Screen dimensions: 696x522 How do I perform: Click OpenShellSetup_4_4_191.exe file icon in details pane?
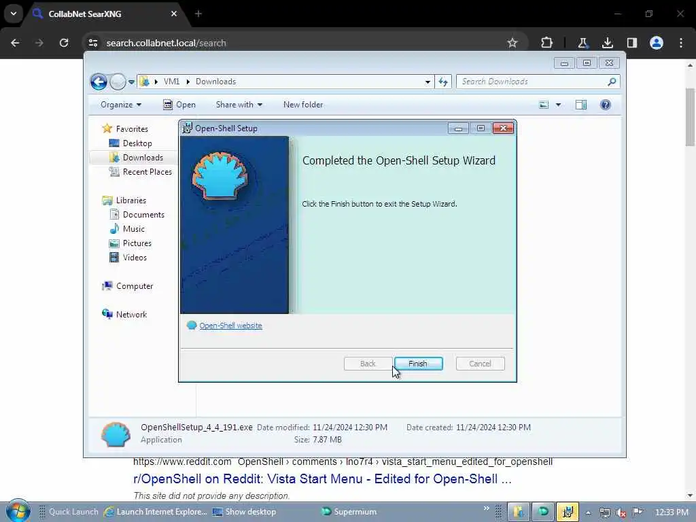click(x=116, y=434)
